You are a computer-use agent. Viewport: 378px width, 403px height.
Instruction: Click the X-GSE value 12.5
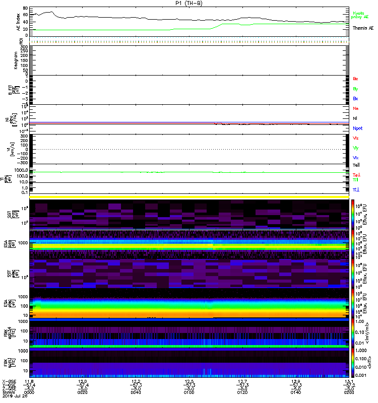tap(189, 381)
